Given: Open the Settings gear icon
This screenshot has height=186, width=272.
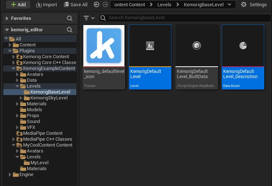Looking at the screenshot, I should pyautogui.click(x=244, y=5).
